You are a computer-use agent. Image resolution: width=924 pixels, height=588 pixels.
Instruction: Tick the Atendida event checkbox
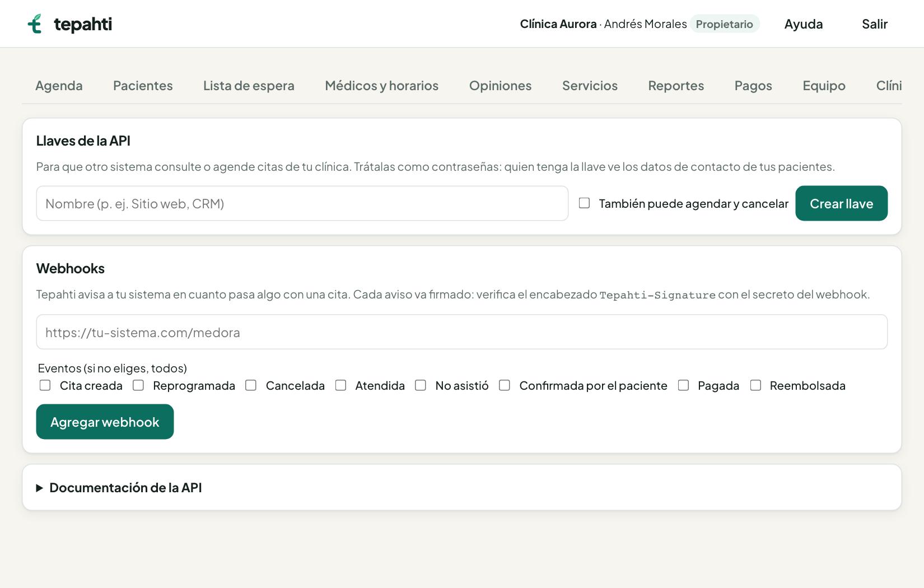[x=340, y=385]
